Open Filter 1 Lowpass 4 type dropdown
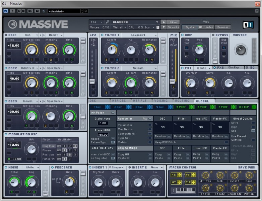262x201 pixels. [x=139, y=35]
